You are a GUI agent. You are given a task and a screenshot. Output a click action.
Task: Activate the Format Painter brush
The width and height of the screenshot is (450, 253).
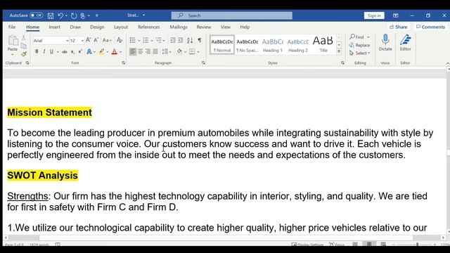coord(23,53)
